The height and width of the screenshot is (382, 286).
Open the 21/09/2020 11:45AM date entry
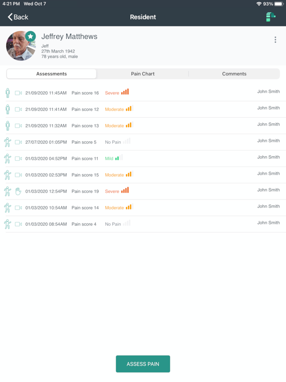tap(46, 93)
